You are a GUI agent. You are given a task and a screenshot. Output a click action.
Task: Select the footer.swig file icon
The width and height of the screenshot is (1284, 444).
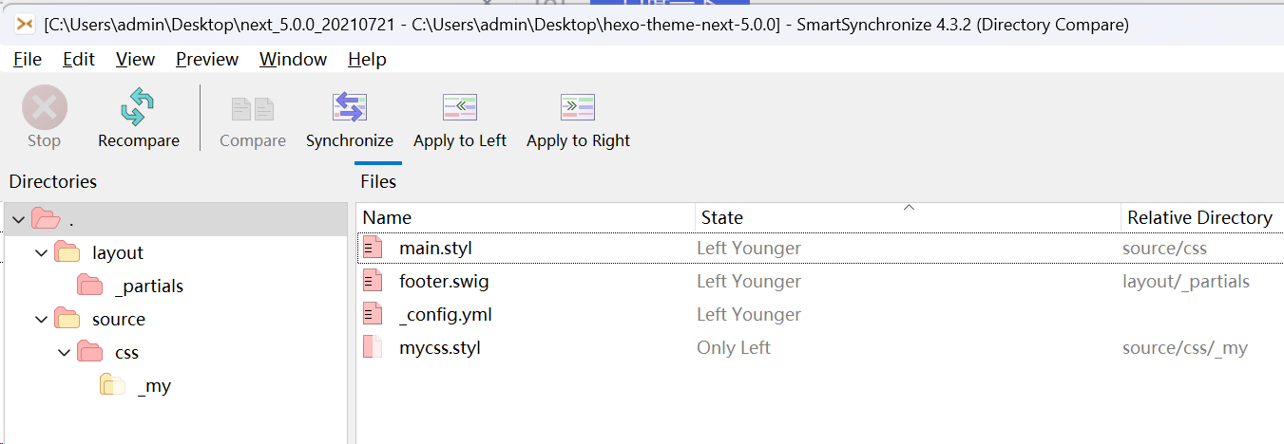pyautogui.click(x=373, y=282)
